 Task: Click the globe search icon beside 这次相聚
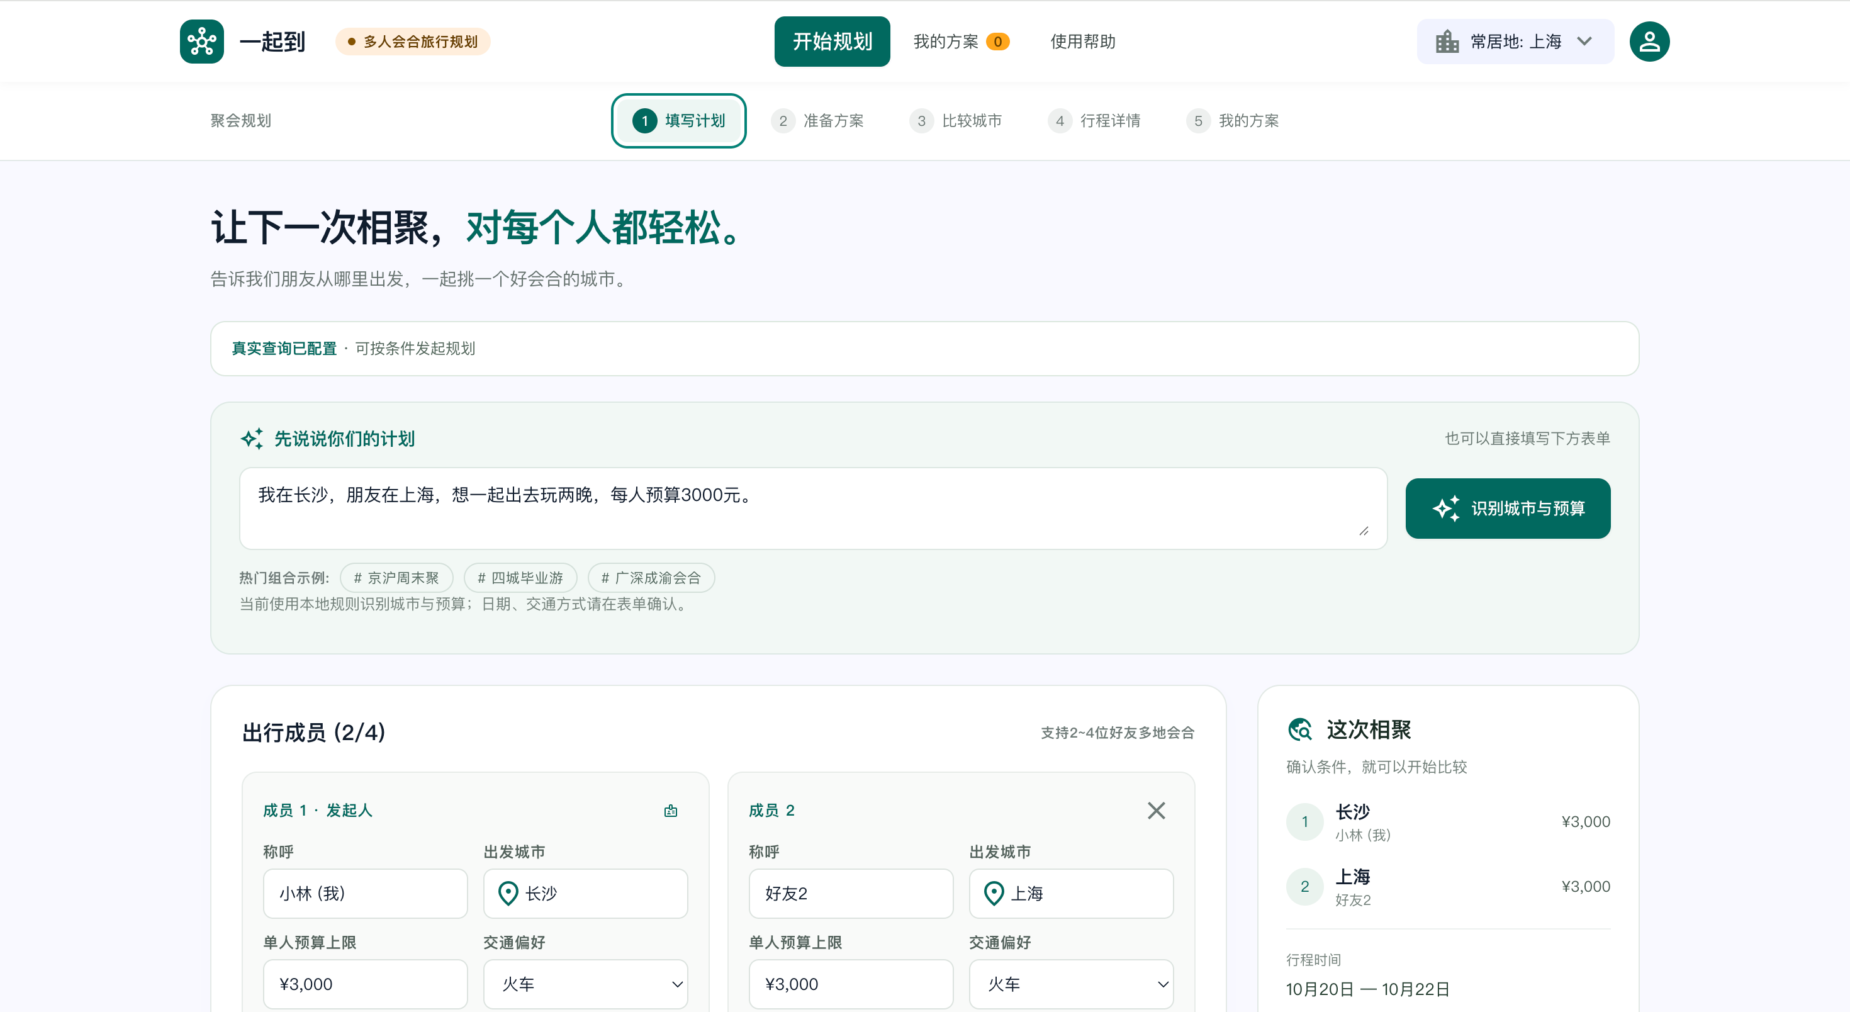point(1299,729)
